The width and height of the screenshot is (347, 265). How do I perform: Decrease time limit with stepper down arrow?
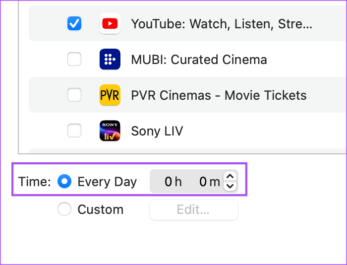click(230, 186)
